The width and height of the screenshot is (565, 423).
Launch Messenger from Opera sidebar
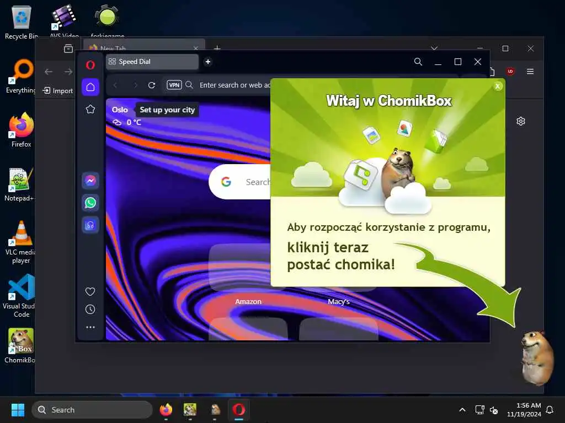tap(90, 180)
